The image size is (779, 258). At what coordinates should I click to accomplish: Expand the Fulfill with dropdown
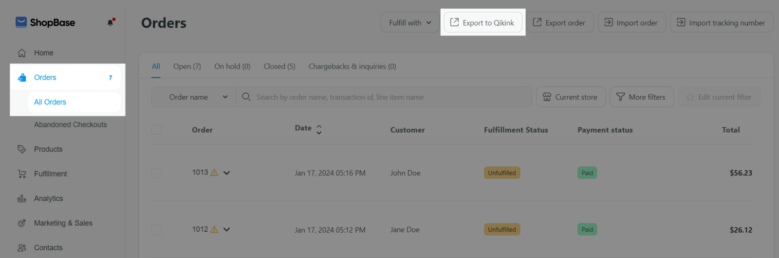pos(410,22)
